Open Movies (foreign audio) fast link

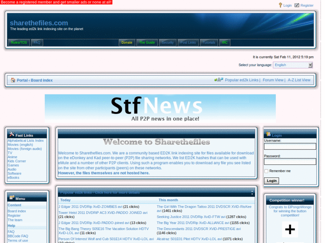(25, 149)
